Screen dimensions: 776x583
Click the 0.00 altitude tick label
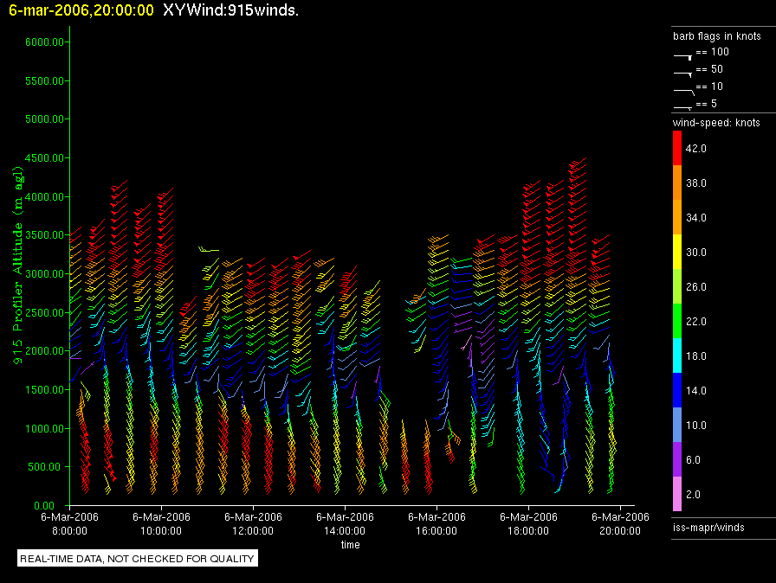tap(44, 505)
